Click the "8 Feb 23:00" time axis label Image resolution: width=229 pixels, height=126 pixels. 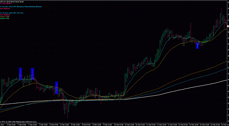(75, 125)
